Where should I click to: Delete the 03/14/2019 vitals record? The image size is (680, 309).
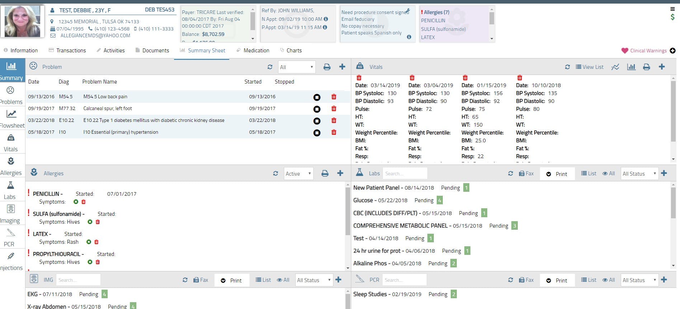359,78
